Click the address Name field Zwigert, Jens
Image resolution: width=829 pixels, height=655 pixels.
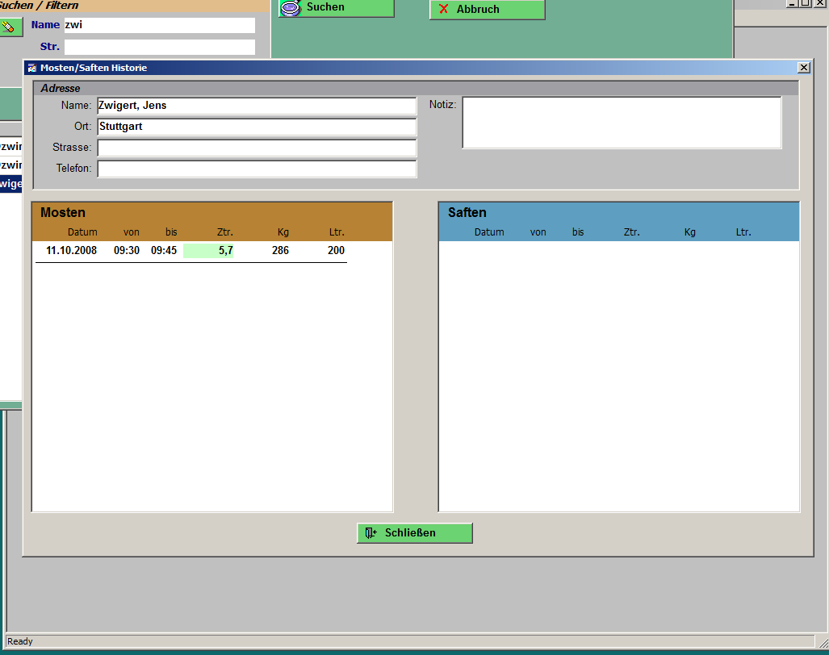pyautogui.click(x=256, y=106)
